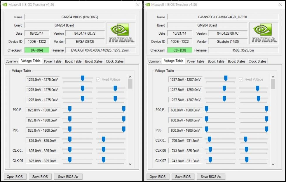Click 1237.5mV - 1250.0mV max slider, right window
286x182 pixels.
(x=257, y=89)
